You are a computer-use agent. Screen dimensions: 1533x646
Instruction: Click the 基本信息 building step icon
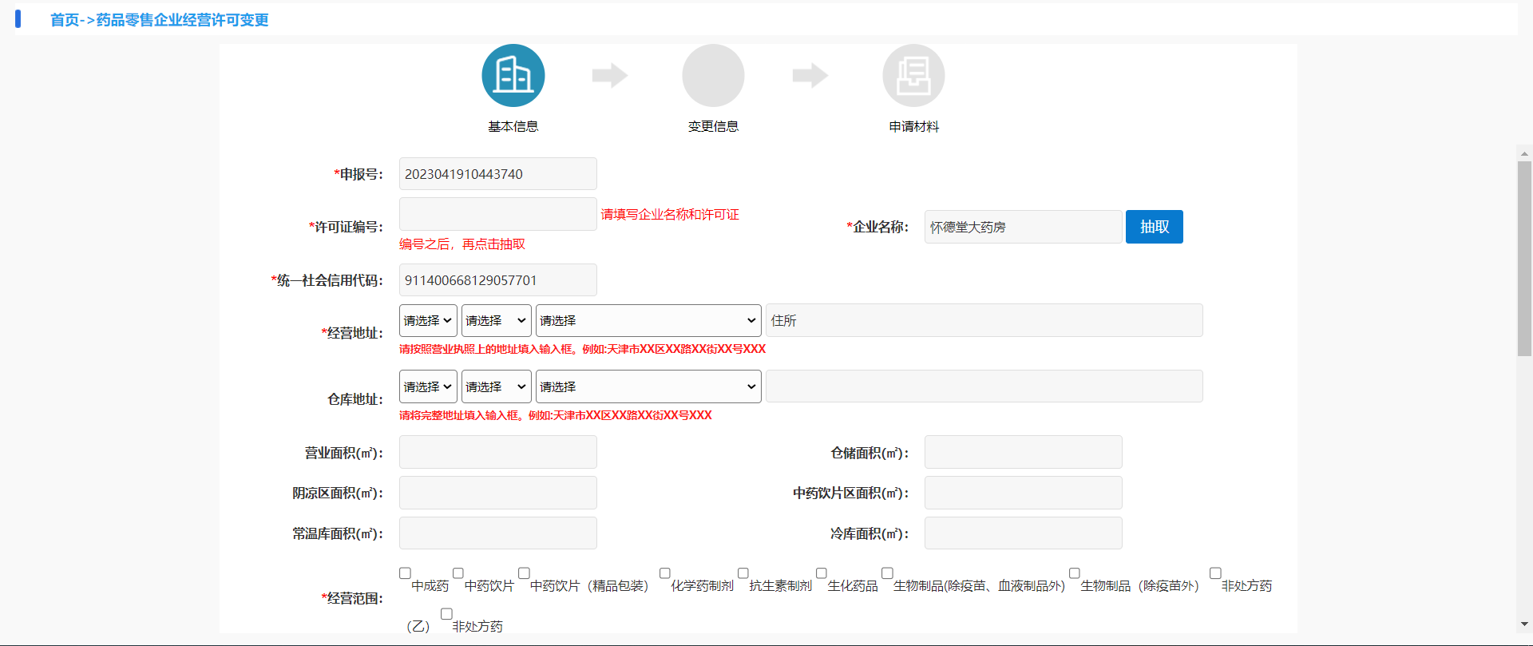pos(513,76)
